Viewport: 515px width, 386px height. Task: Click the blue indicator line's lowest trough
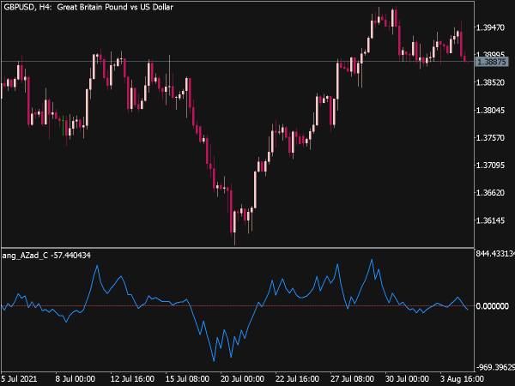click(x=214, y=360)
